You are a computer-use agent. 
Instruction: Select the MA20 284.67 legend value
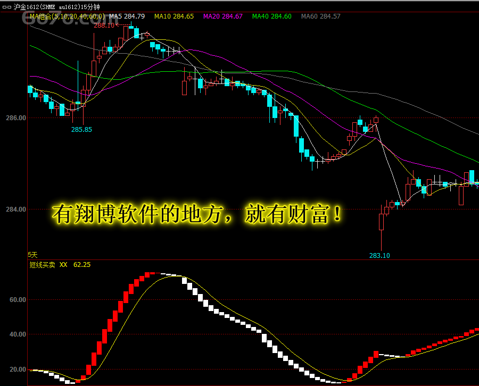coord(222,16)
